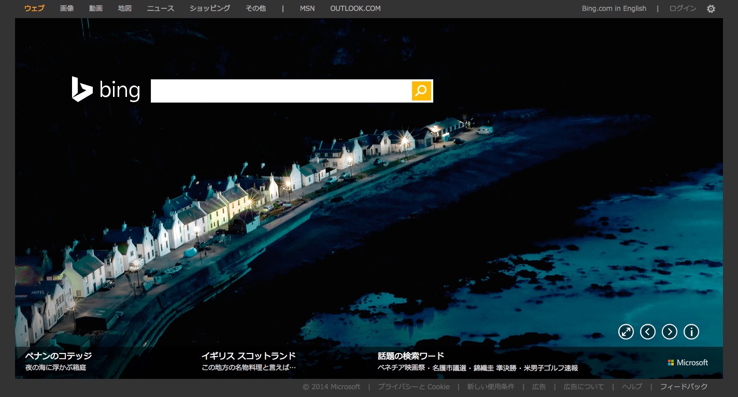Viewport: 738px width, 397px height.
Task: Open the フィードバック feedback link
Action: (684, 387)
